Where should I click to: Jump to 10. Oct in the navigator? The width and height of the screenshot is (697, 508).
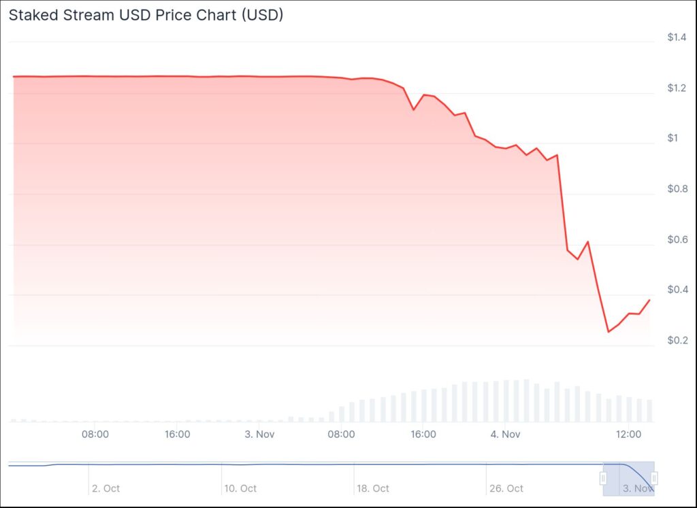click(x=240, y=488)
